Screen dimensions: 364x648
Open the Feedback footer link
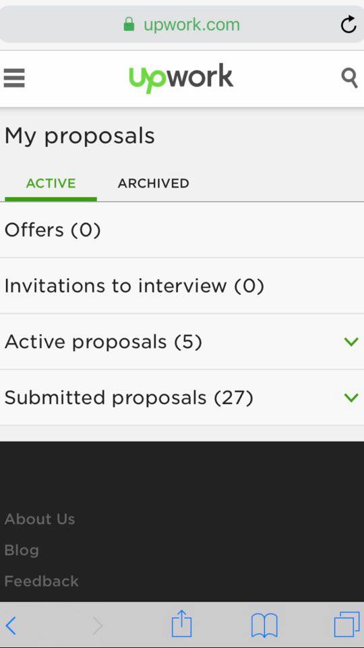pos(41,581)
